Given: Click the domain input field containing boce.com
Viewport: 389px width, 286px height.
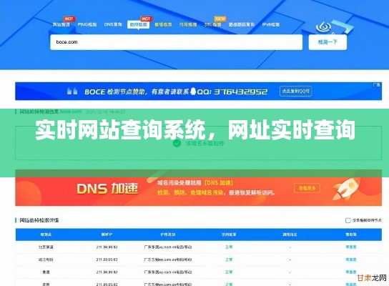Looking at the screenshot, I should point(177,42).
